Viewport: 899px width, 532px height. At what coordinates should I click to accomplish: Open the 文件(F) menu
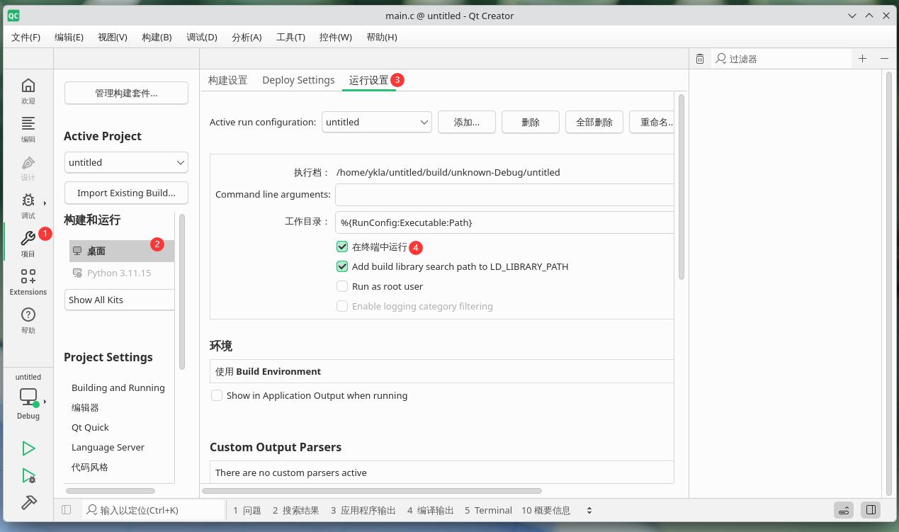[26, 37]
